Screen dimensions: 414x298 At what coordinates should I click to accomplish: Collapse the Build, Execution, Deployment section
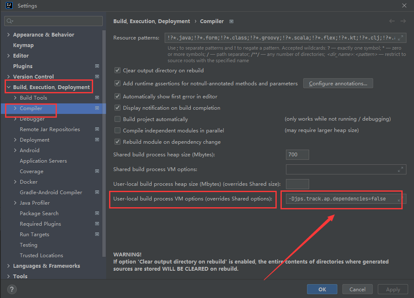tap(8, 87)
